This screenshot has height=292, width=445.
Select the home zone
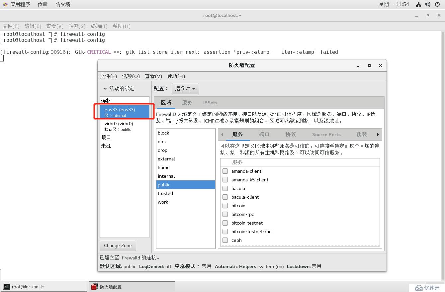[x=186, y=167]
